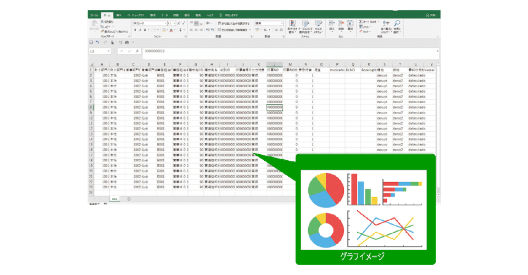The image size is (528, 275).
Task: Toggle center horizontal alignment
Action: [x=197, y=30]
